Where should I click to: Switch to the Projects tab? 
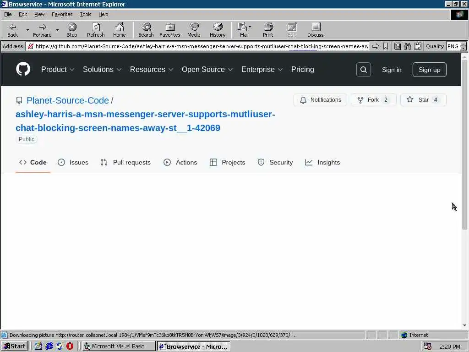(227, 162)
